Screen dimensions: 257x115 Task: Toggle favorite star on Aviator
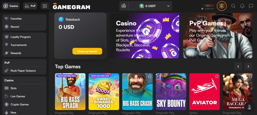pos(217,76)
